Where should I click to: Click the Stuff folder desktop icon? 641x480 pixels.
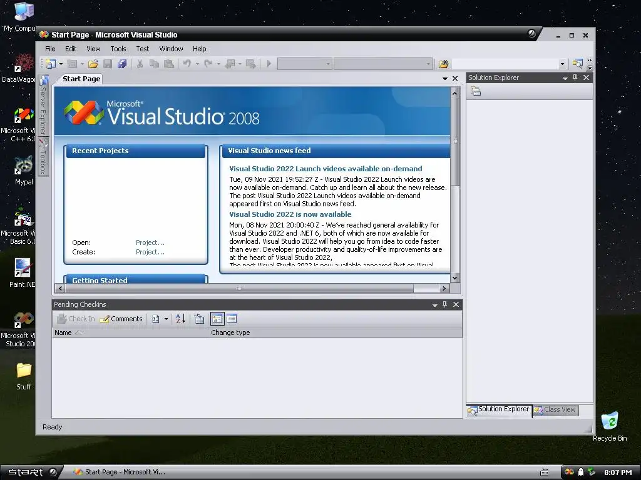point(23,376)
